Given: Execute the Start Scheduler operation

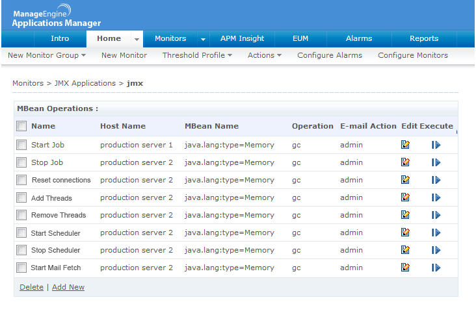Looking at the screenshot, I should 436,233.
